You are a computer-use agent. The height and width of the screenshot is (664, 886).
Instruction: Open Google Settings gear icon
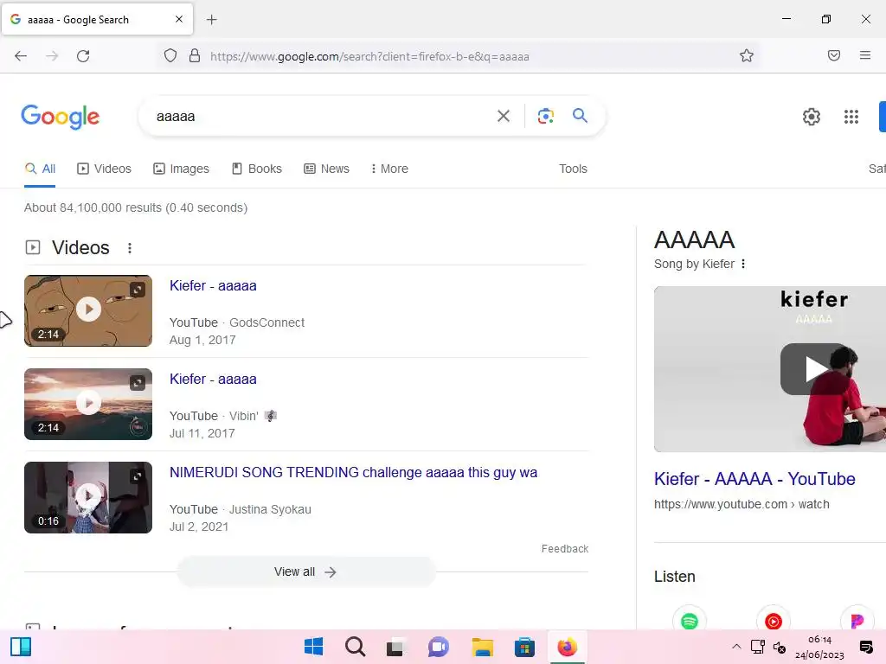point(811,117)
